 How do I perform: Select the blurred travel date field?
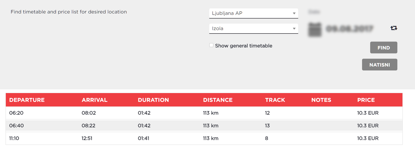point(349,29)
